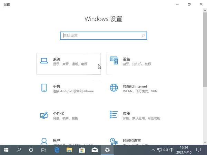Click the vertical scrollbar thumb

click(x=205, y=50)
